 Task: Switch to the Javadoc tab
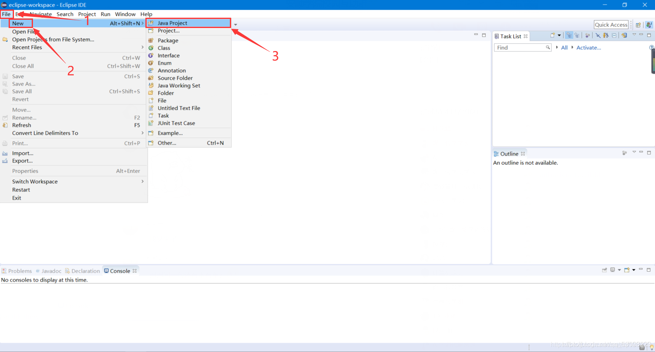coord(48,271)
